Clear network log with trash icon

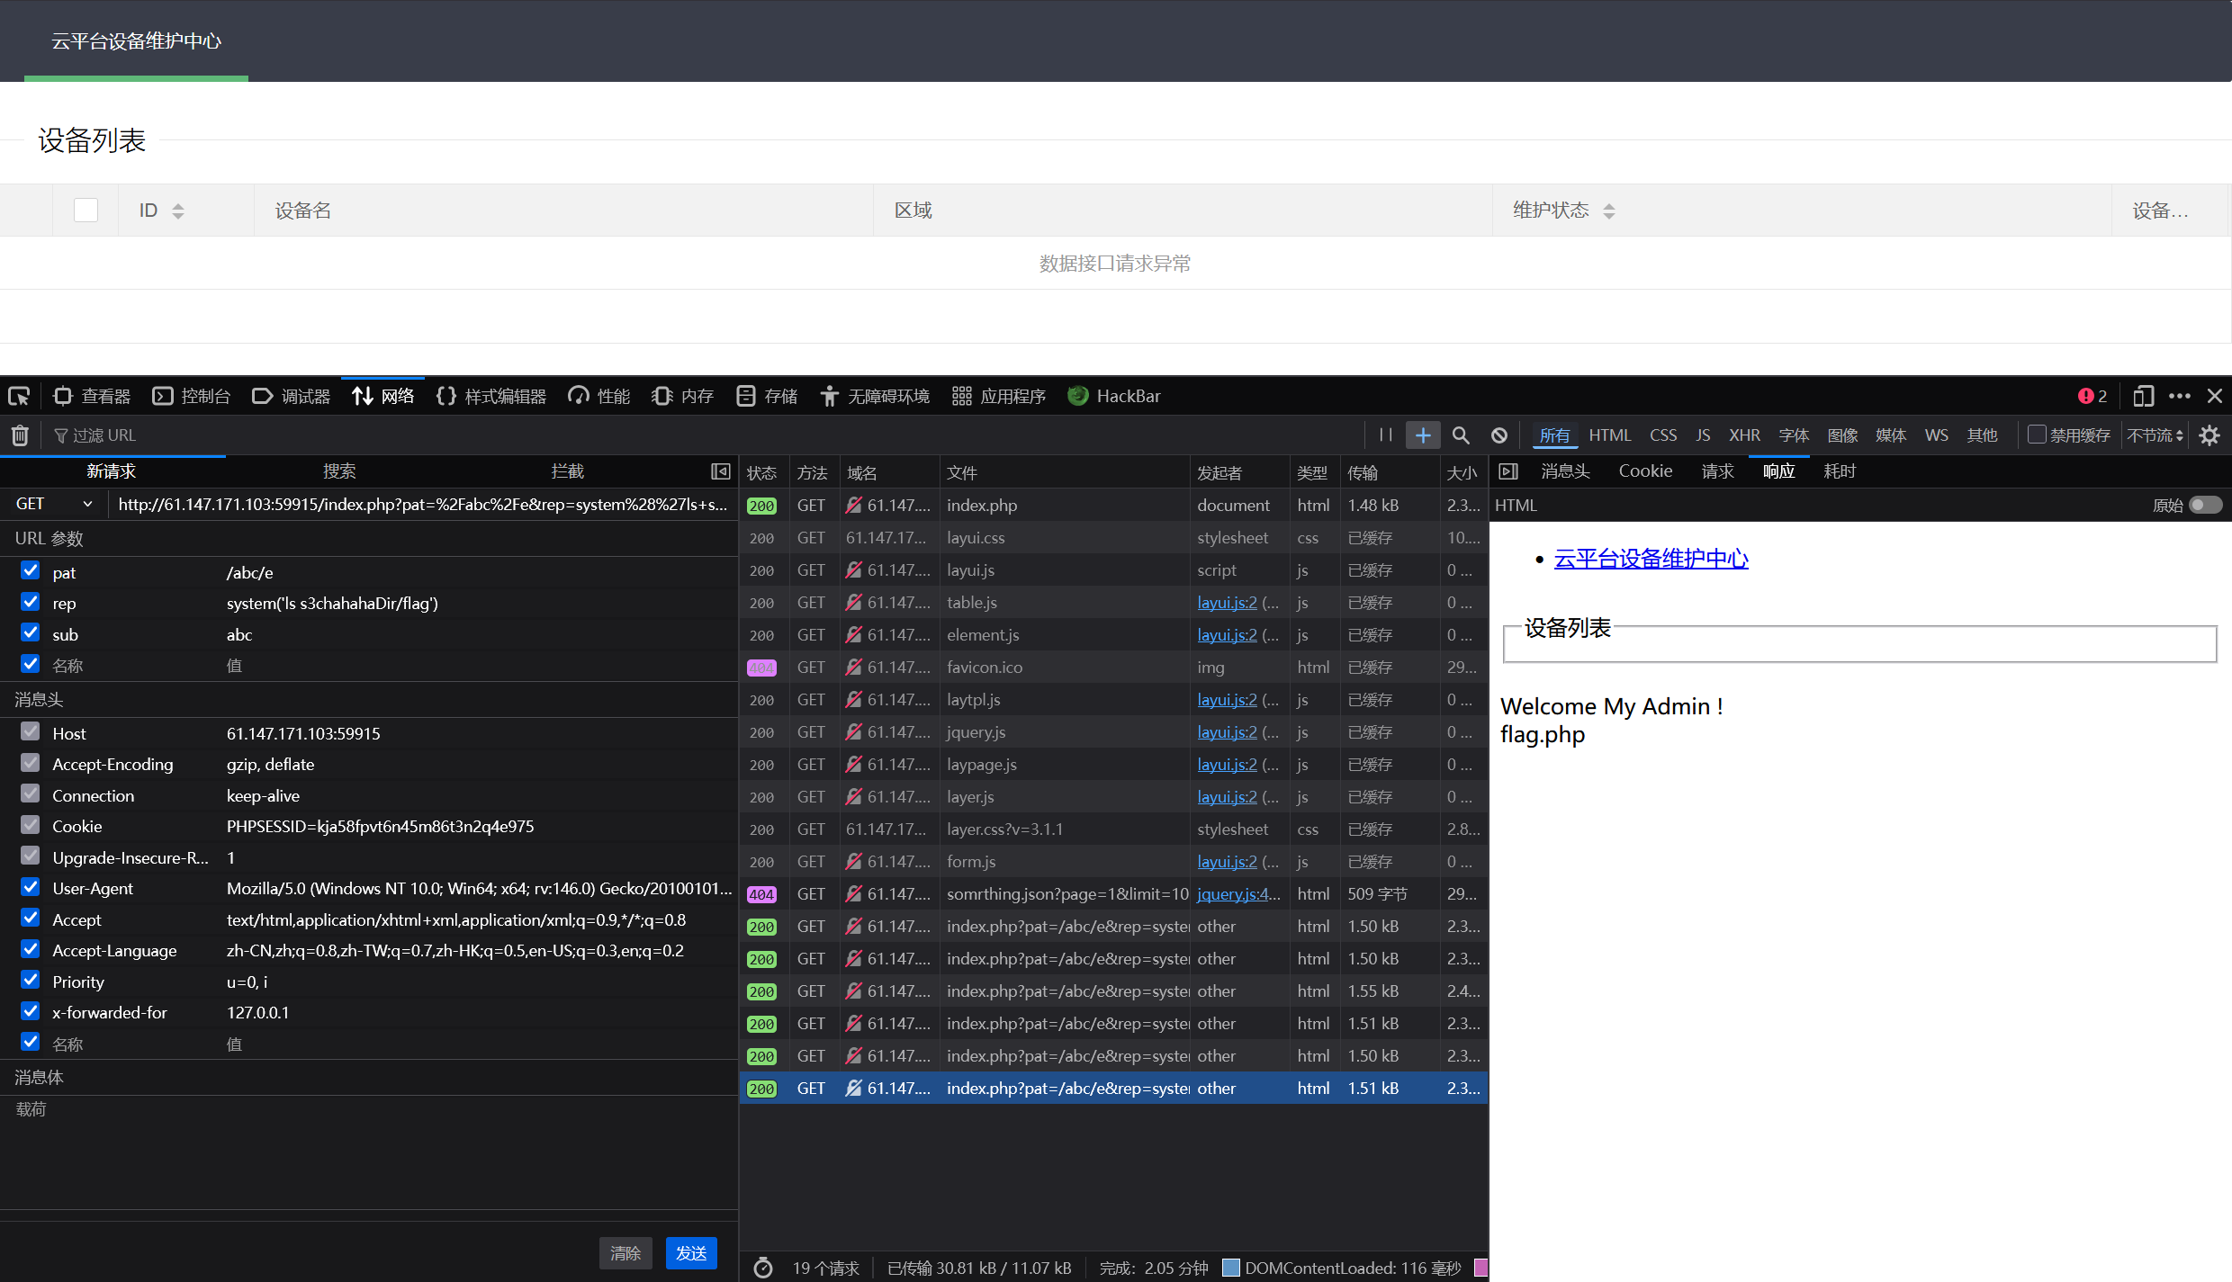pos(20,435)
